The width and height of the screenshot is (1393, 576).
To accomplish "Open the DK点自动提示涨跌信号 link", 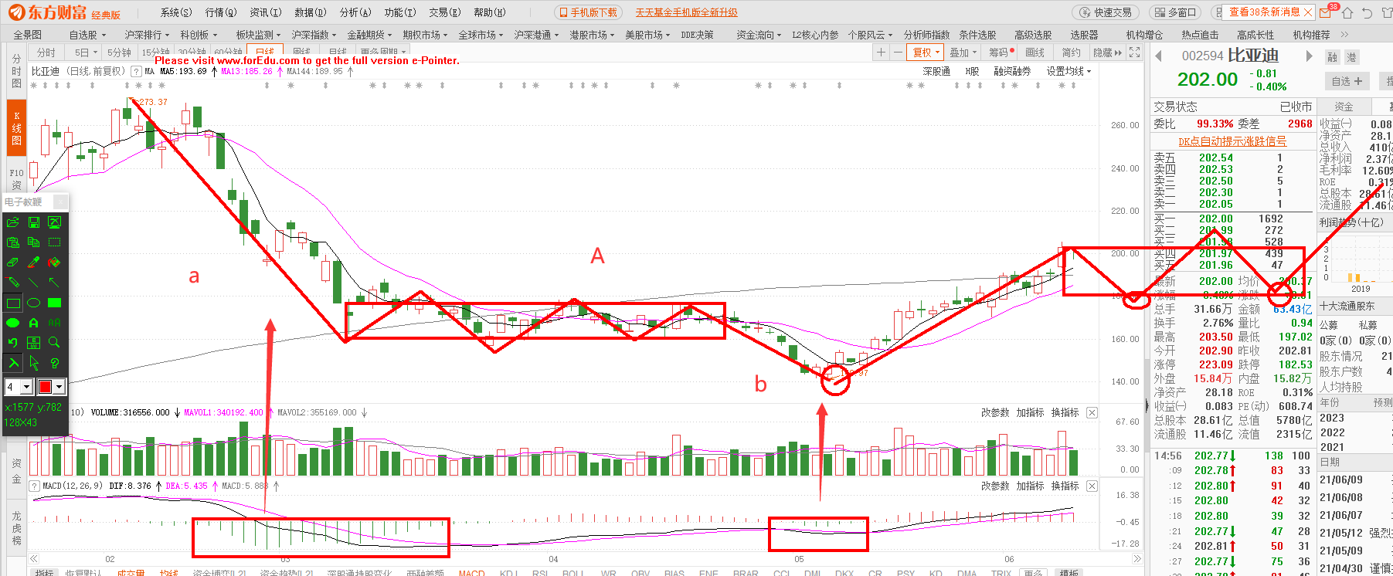I will pyautogui.click(x=1232, y=141).
